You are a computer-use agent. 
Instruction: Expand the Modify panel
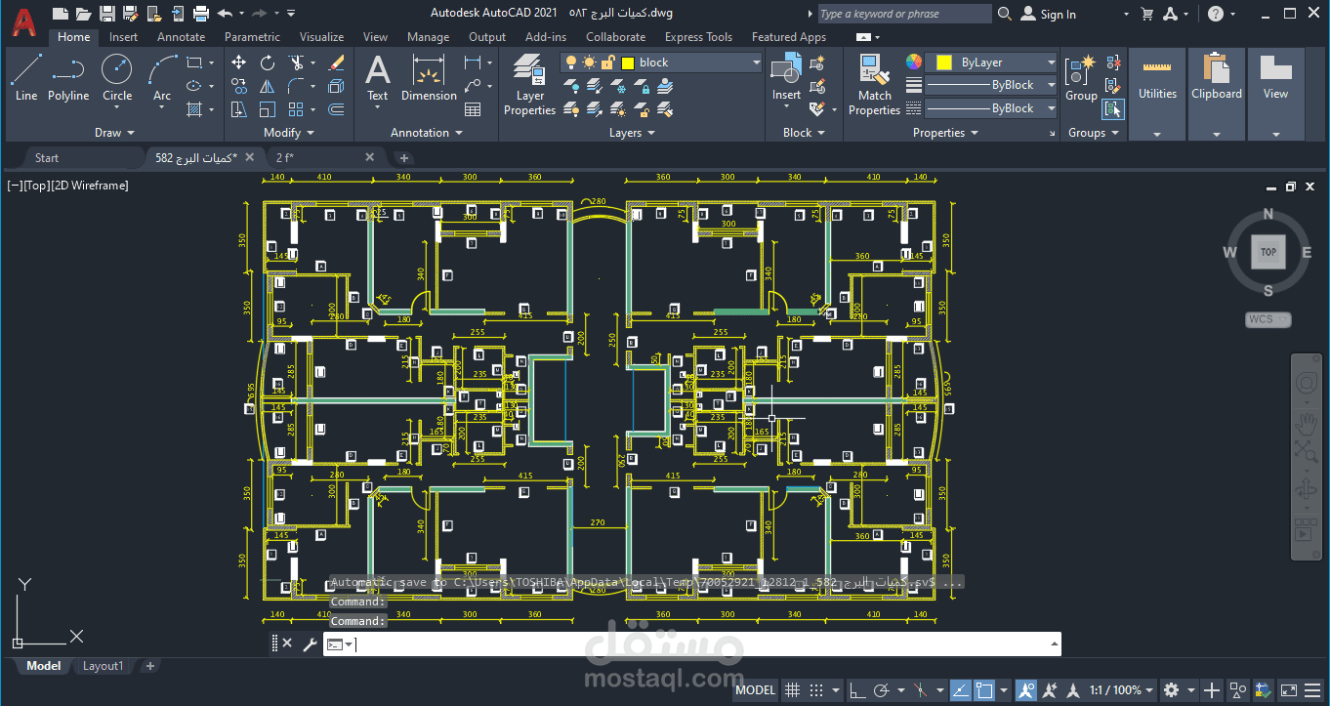(289, 133)
